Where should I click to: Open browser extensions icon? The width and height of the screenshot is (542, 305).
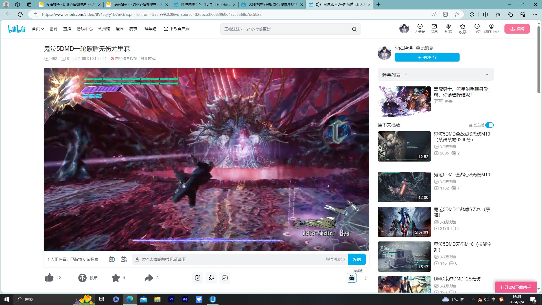pyautogui.click(x=472, y=14)
